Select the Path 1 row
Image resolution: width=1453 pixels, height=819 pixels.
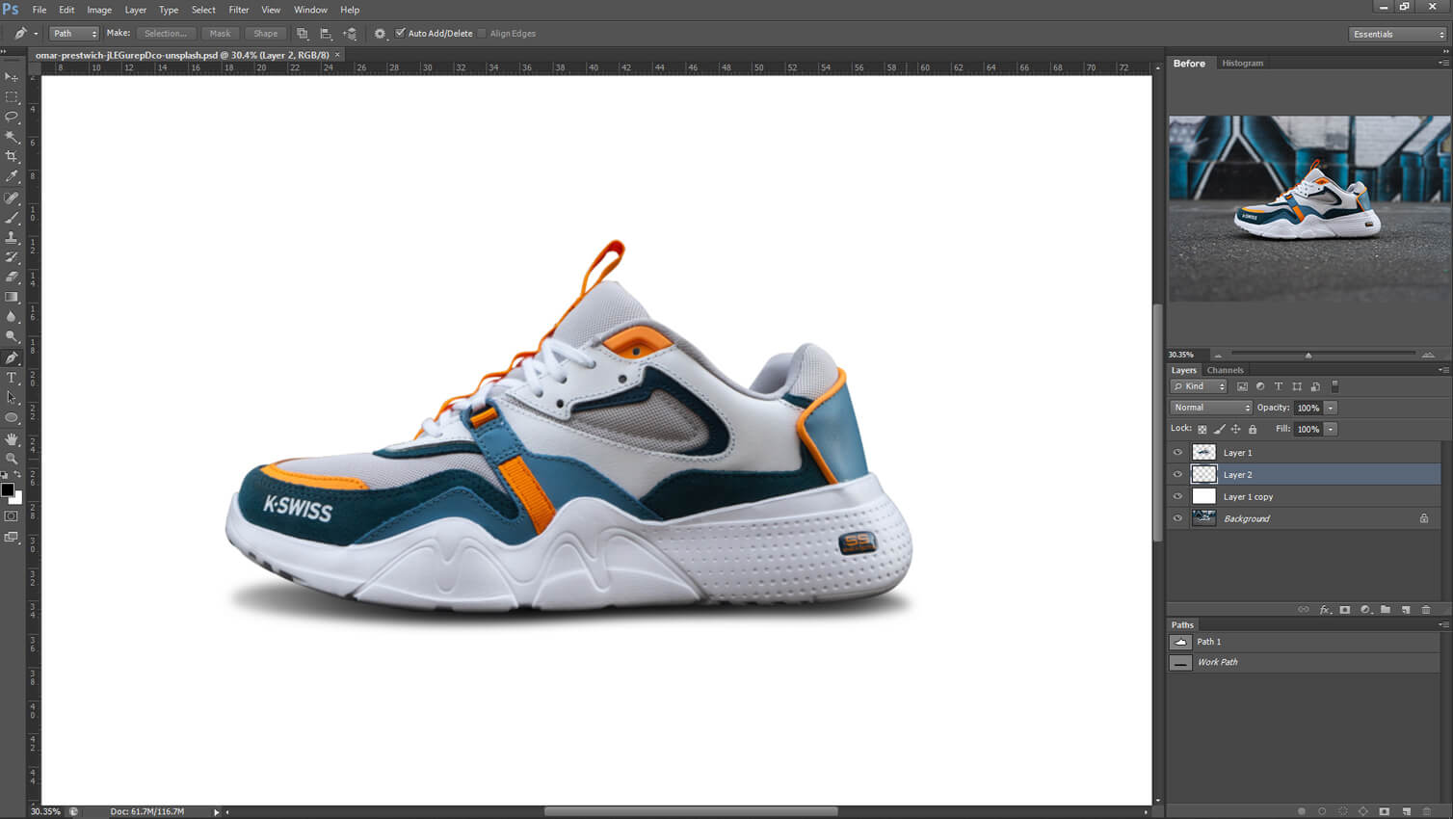pyautogui.click(x=1304, y=642)
